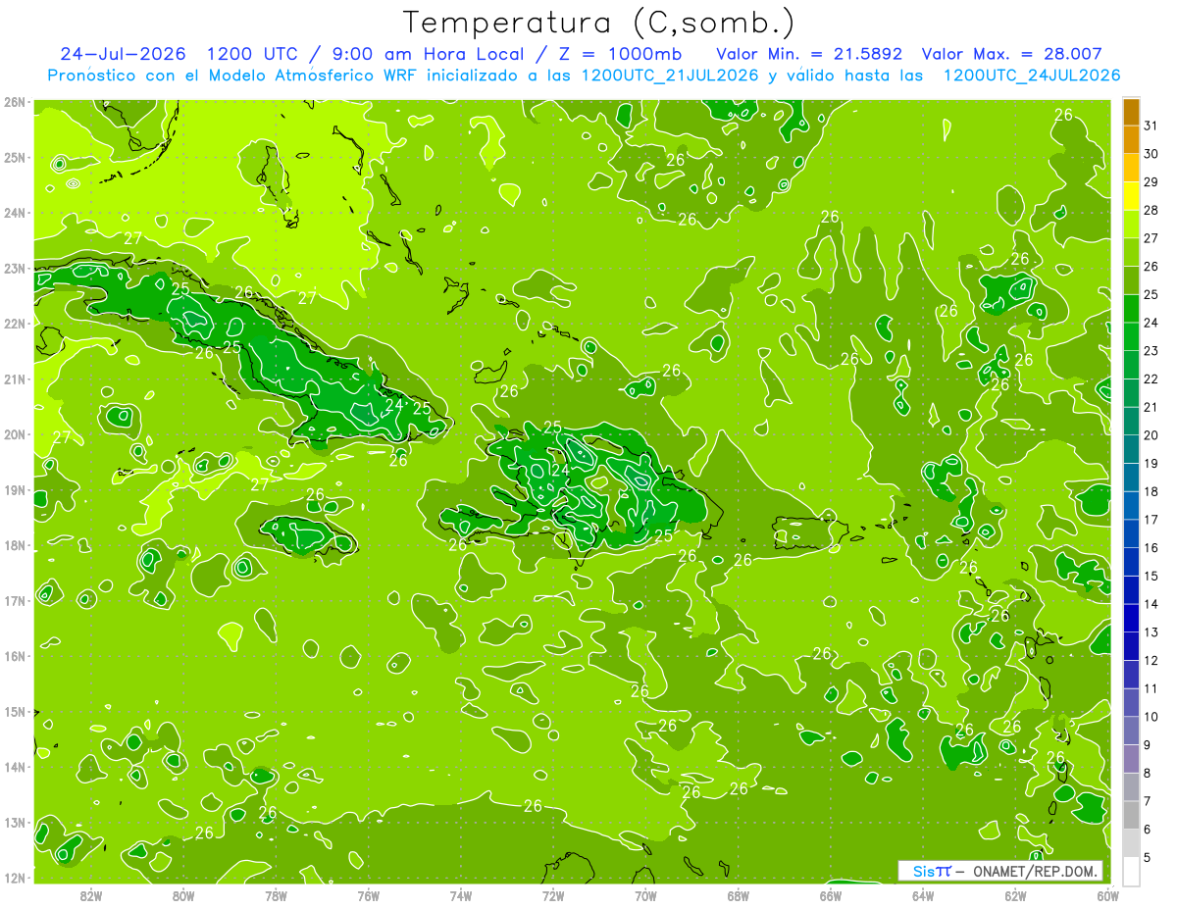Click the 15N latitude axis label
1177x909 pixels.
coord(15,712)
